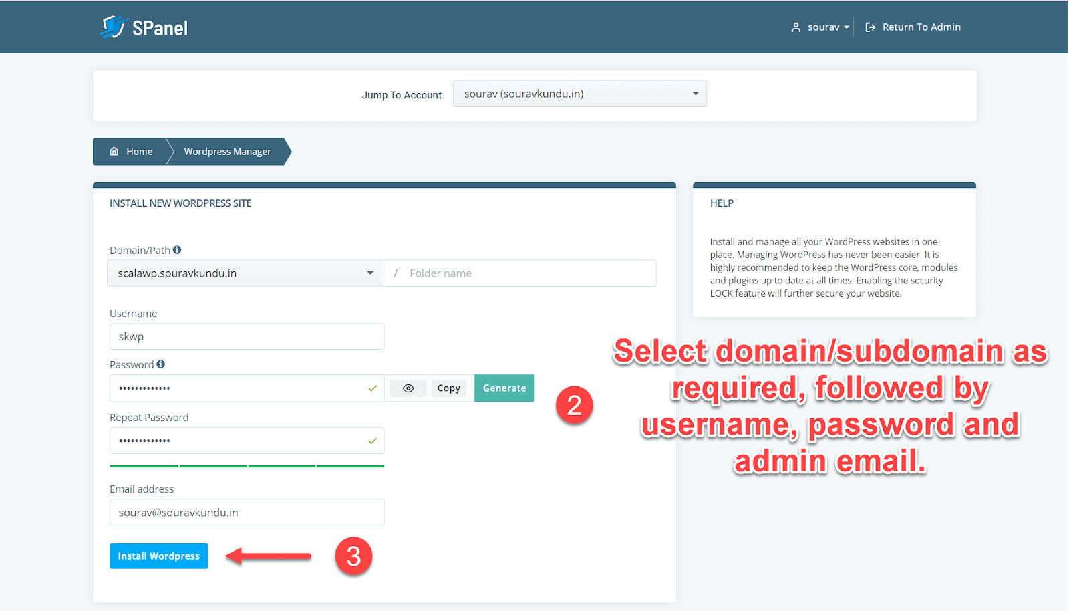Click the HELP description paragraph
This screenshot has width=1069, height=611.
tap(834, 267)
